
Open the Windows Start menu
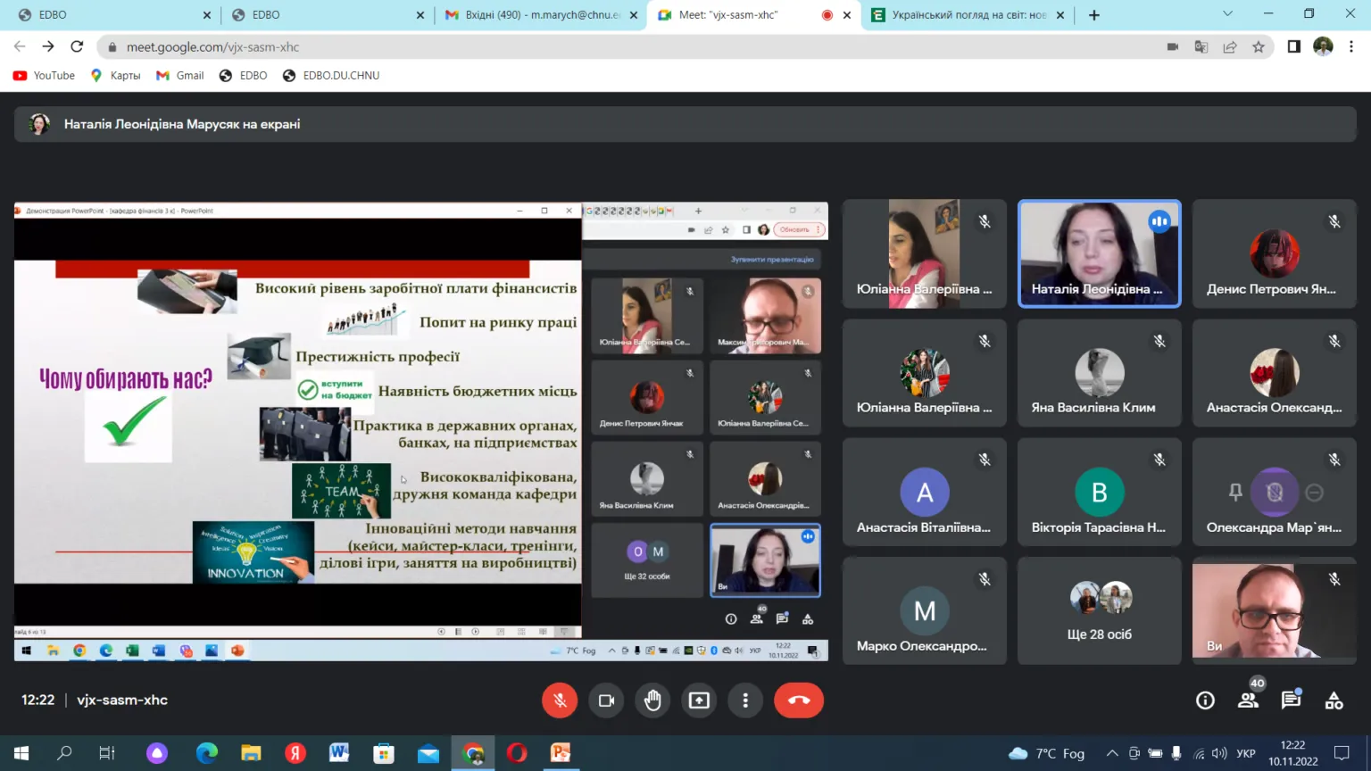tap(21, 753)
